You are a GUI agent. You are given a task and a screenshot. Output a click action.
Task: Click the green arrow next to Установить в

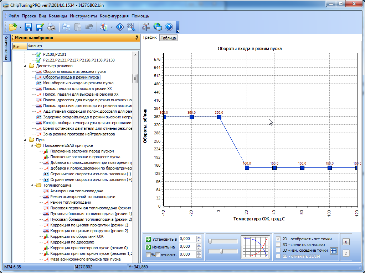[x=149, y=239]
